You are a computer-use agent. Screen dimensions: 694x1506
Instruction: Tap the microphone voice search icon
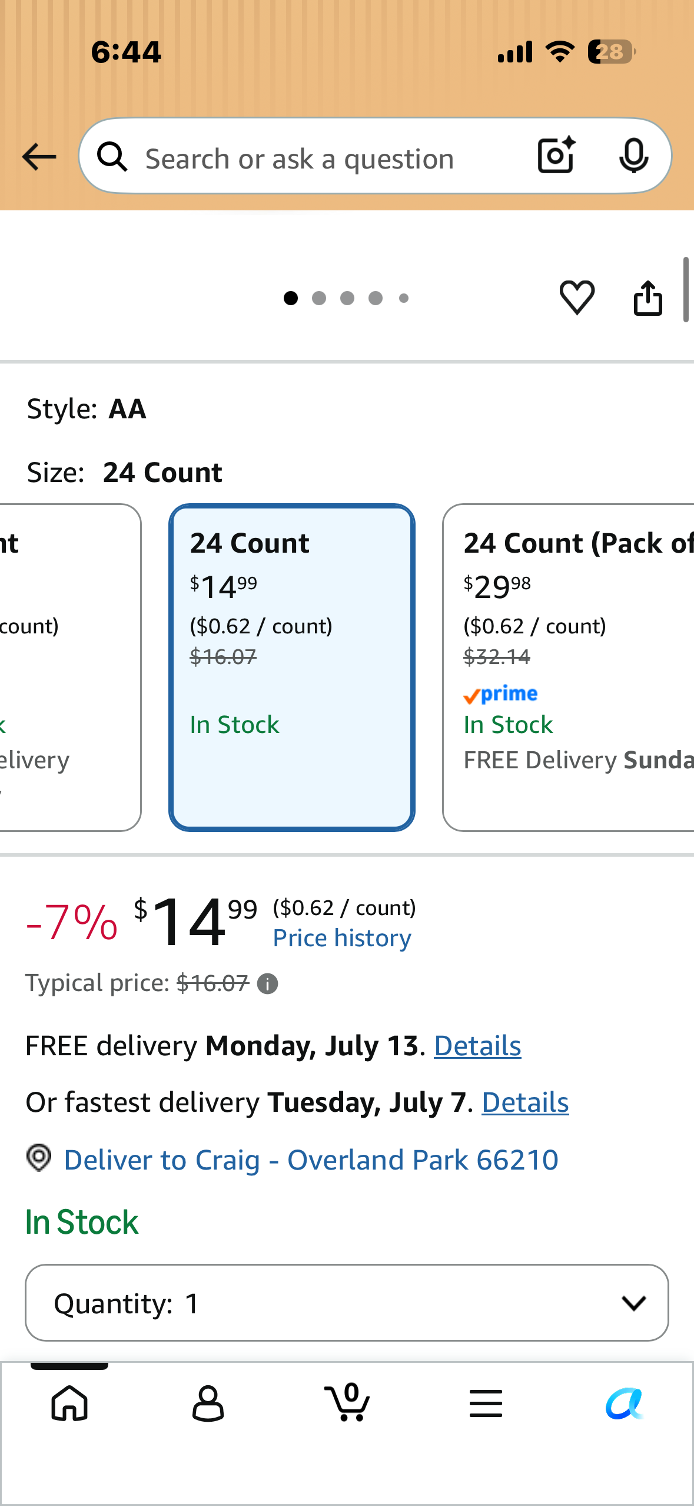(633, 156)
